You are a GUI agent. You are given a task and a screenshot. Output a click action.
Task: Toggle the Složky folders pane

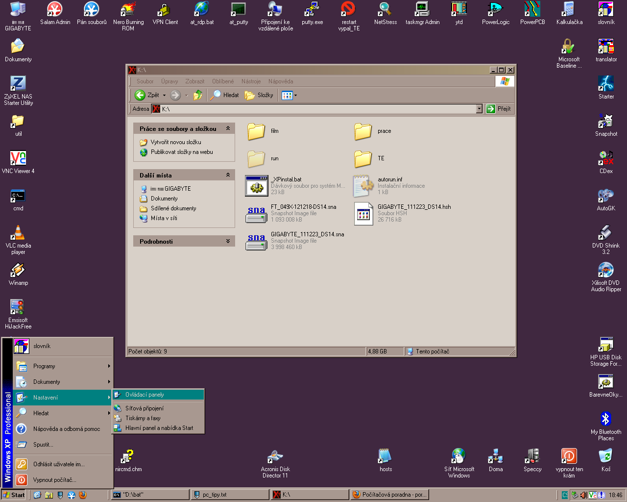pyautogui.click(x=259, y=95)
